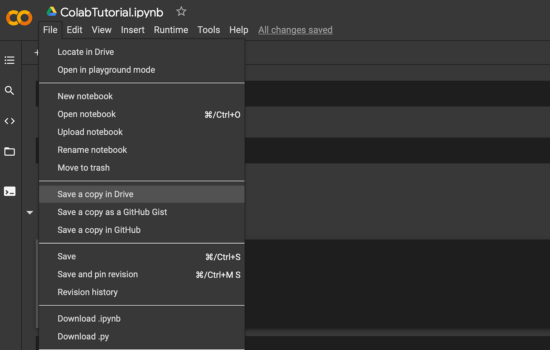Open the Edit menu
Viewport: 550px width, 350px height.
tap(74, 30)
